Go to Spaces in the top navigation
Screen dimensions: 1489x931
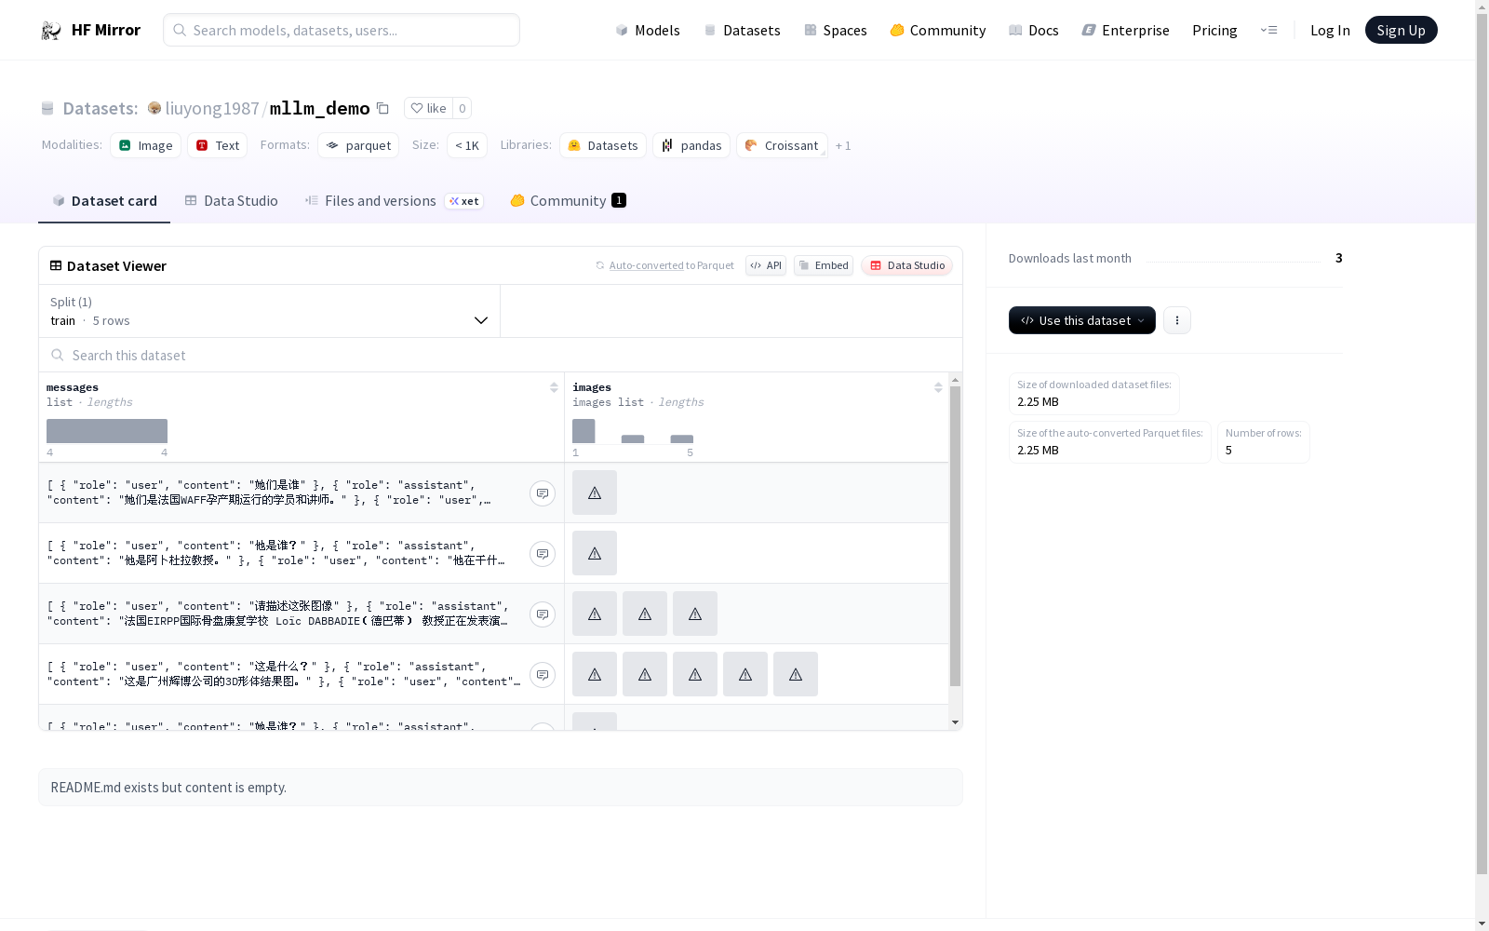(836, 30)
